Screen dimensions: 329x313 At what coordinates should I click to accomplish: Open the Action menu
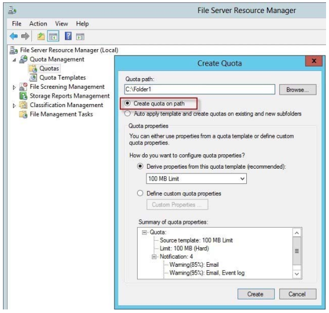pyautogui.click(x=38, y=24)
